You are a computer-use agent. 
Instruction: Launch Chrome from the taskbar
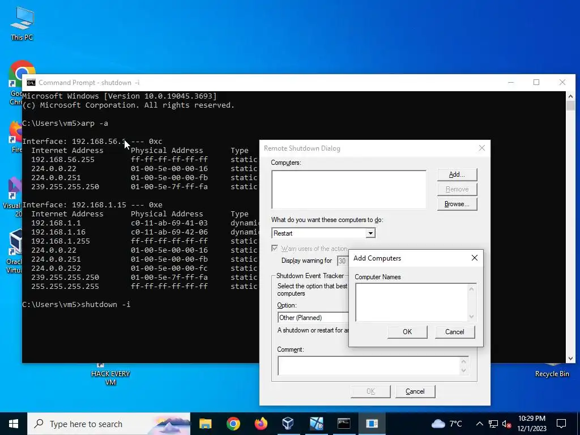click(233, 424)
